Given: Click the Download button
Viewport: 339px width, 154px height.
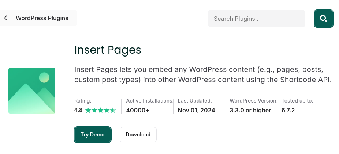Looking at the screenshot, I should [x=138, y=135].
